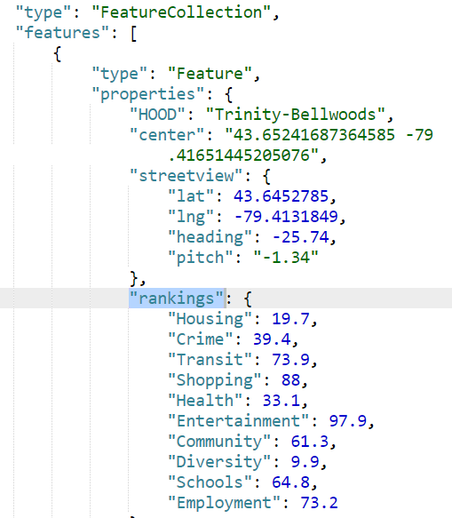This screenshot has height=518, width=452.
Task: Click the "Crime" key
Action: point(201,339)
